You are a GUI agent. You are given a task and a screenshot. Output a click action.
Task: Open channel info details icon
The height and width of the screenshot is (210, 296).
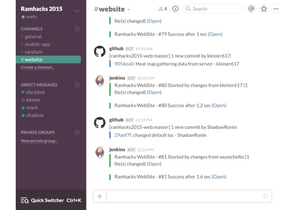click(175, 9)
